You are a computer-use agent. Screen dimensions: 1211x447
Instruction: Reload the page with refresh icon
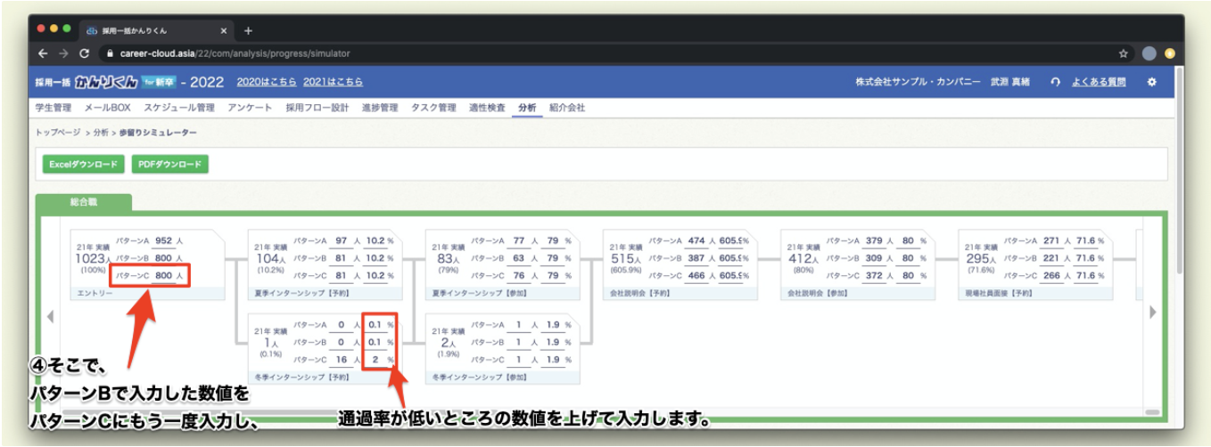coord(84,53)
